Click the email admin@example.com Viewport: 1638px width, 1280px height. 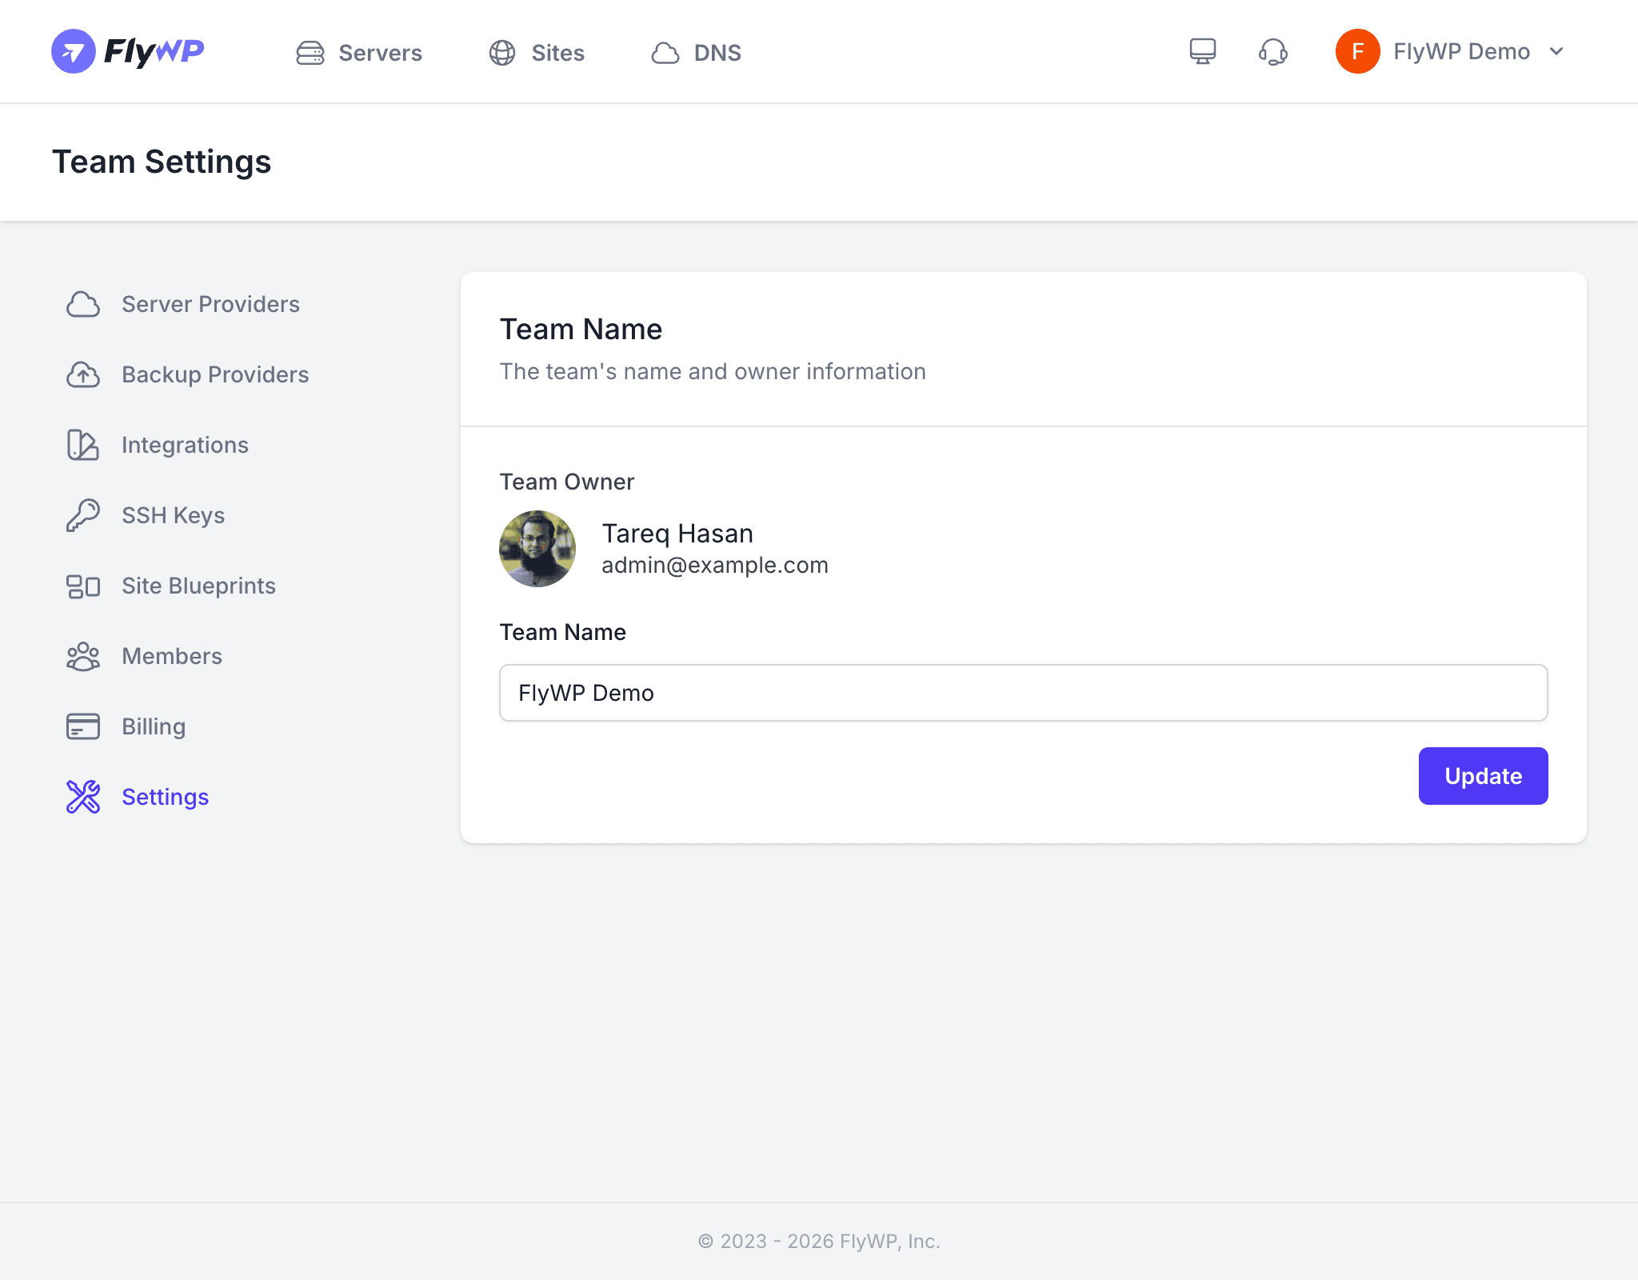pyautogui.click(x=715, y=566)
